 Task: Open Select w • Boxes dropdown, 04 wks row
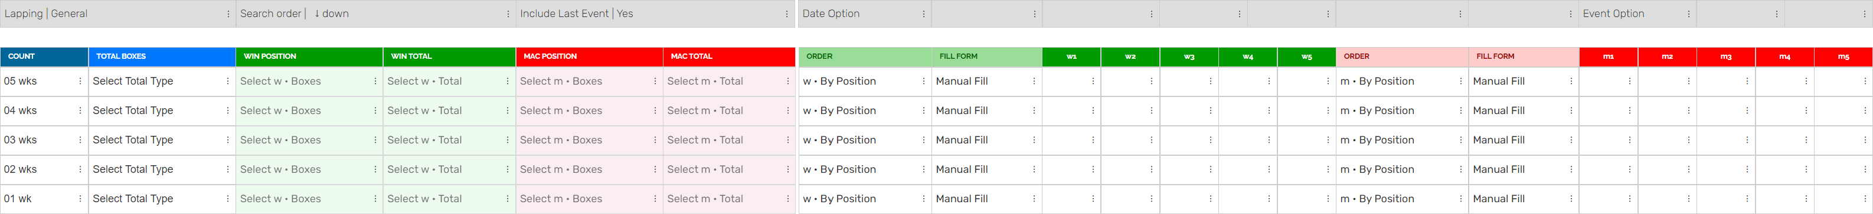309,111
